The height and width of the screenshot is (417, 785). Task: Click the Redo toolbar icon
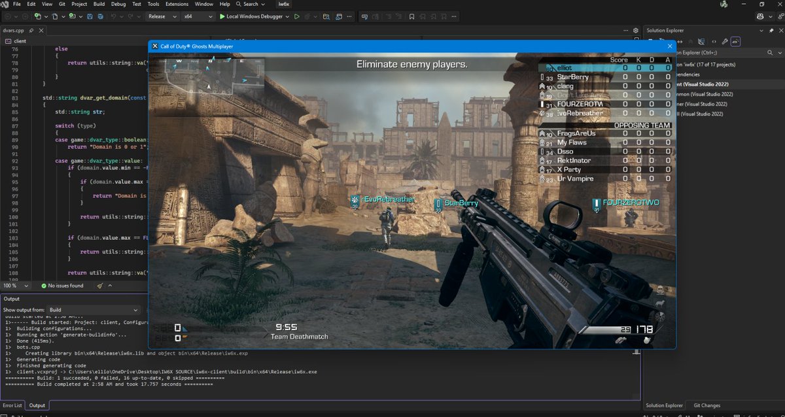click(x=130, y=16)
